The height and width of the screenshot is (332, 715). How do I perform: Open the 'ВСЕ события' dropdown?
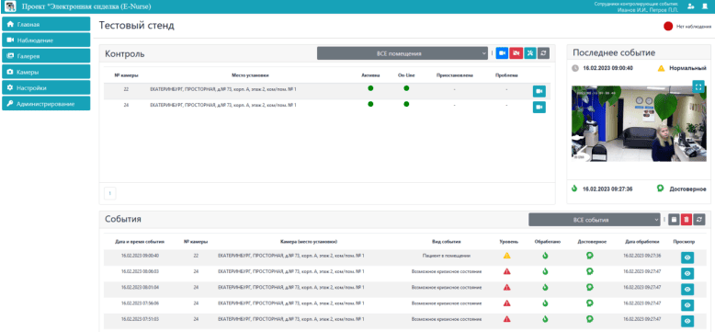coord(595,220)
